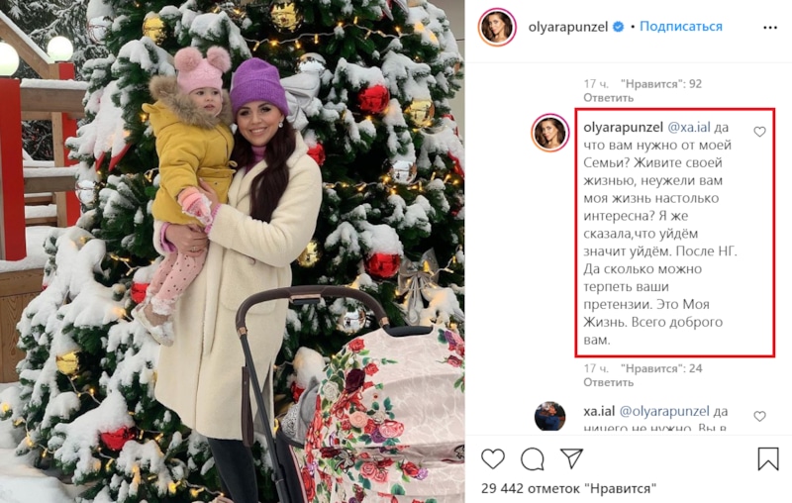This screenshot has height=503, width=792.
Task: View likes list "Нравится": 24
Action: (661, 368)
